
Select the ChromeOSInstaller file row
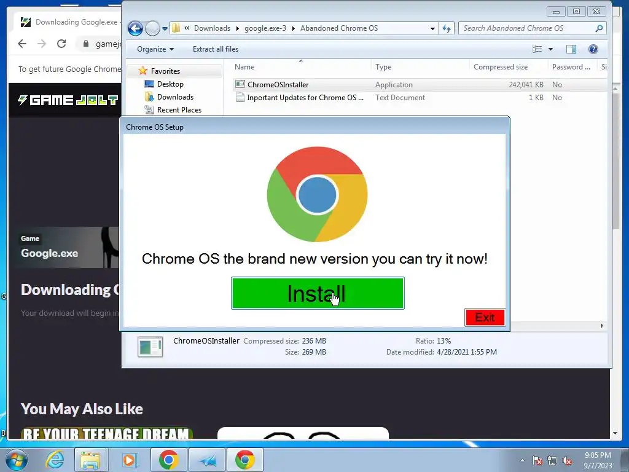tap(419, 85)
